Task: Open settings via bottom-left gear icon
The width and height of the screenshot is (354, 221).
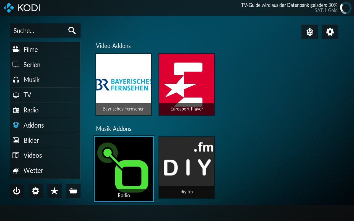Action: [36, 191]
